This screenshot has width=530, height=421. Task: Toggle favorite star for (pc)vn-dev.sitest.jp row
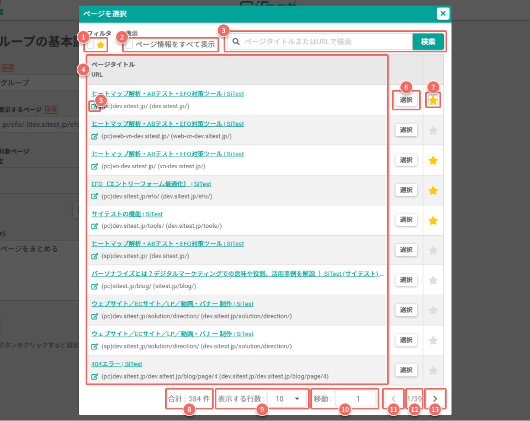[x=433, y=160]
